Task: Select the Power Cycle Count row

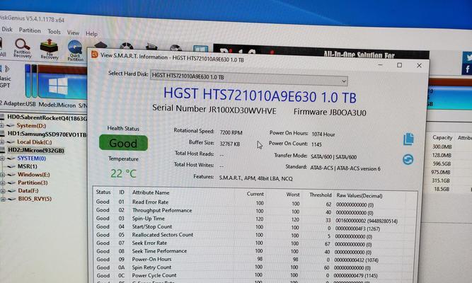Action: click(x=254, y=275)
